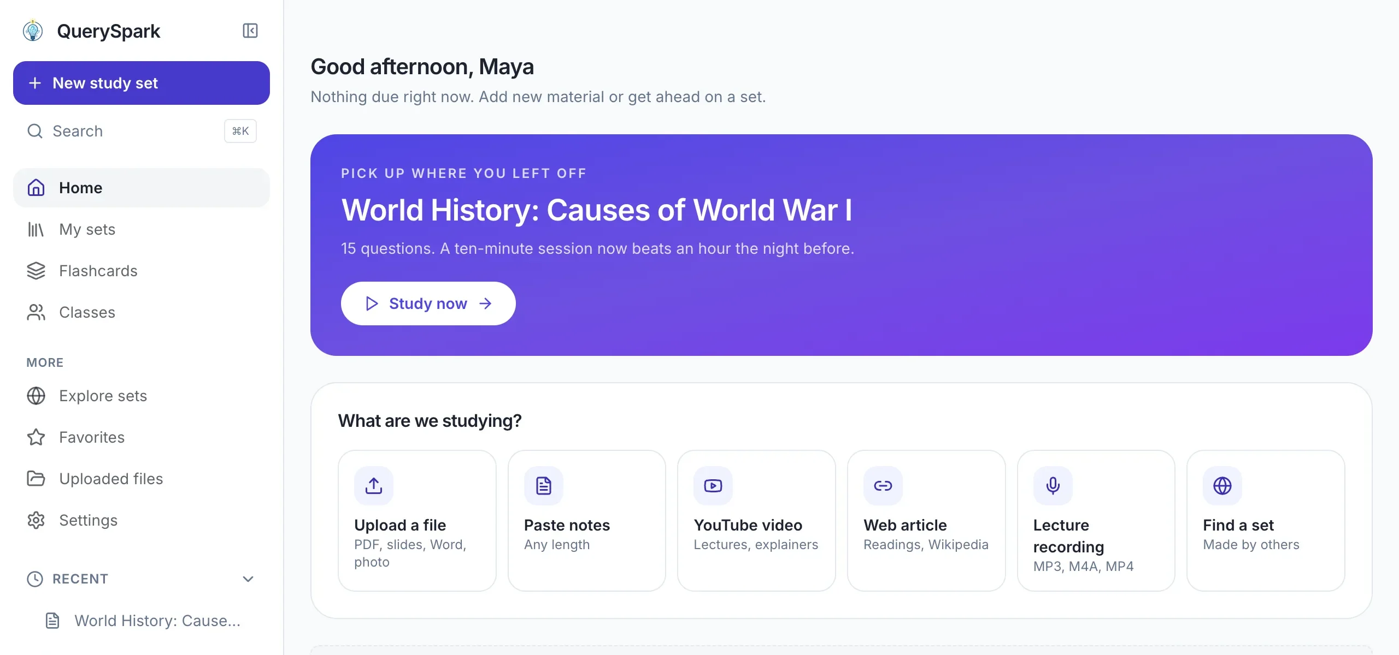The width and height of the screenshot is (1399, 655).
Task: Click the Flashcards layers icon
Action: 36,271
